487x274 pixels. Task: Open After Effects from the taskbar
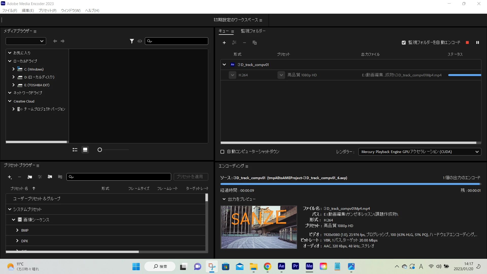(x=281, y=266)
